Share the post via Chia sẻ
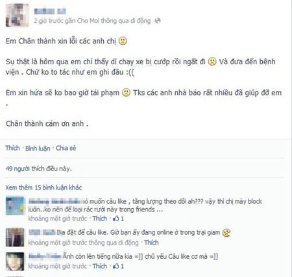292x277 pixels. (x=66, y=148)
